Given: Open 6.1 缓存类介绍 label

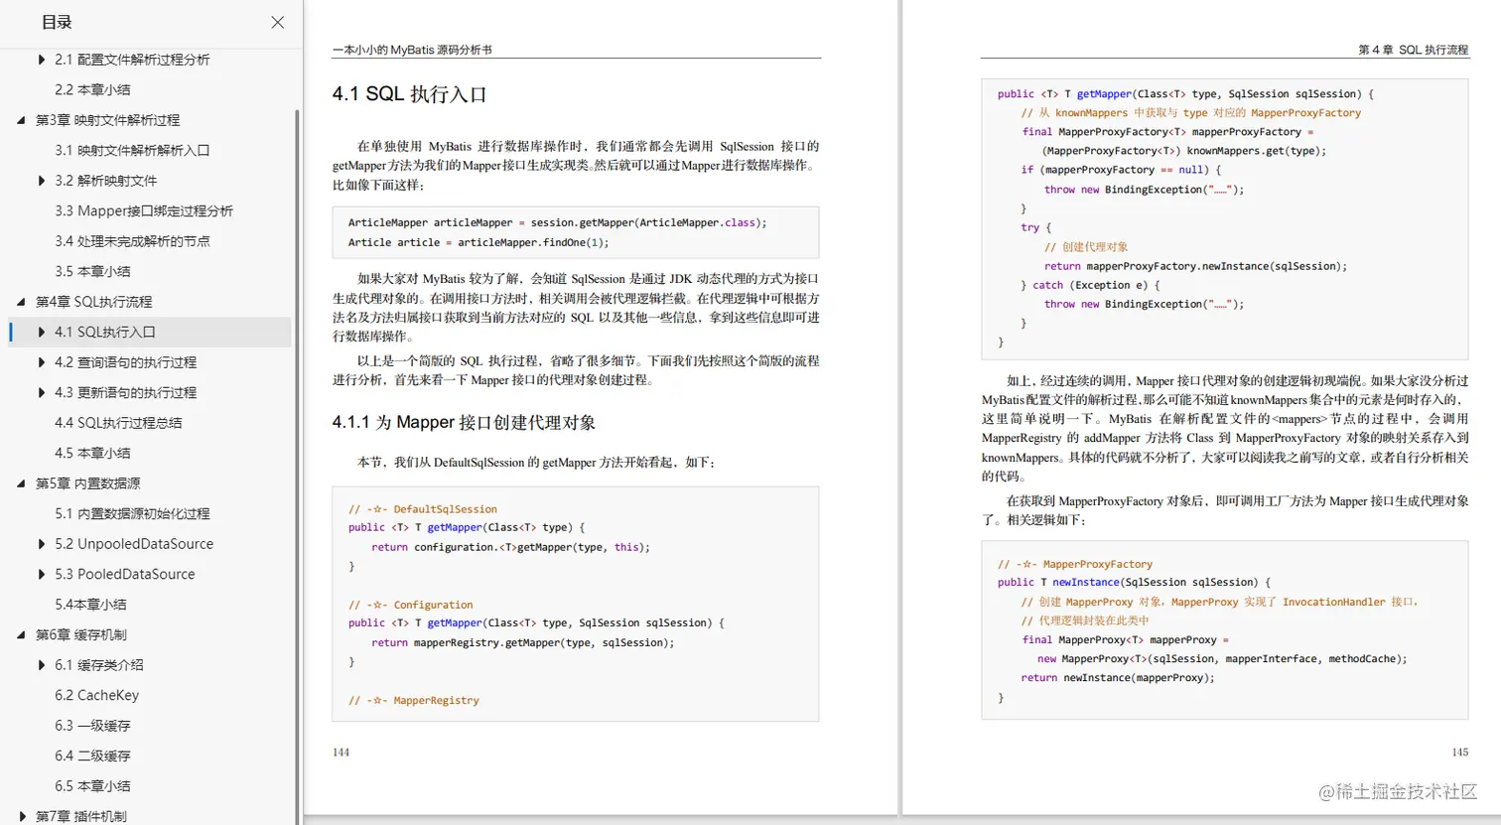Looking at the screenshot, I should [x=99, y=665].
